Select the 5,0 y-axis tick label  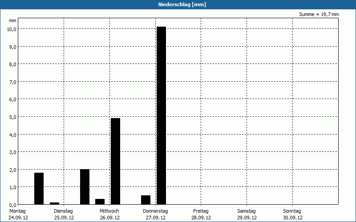tap(12, 117)
